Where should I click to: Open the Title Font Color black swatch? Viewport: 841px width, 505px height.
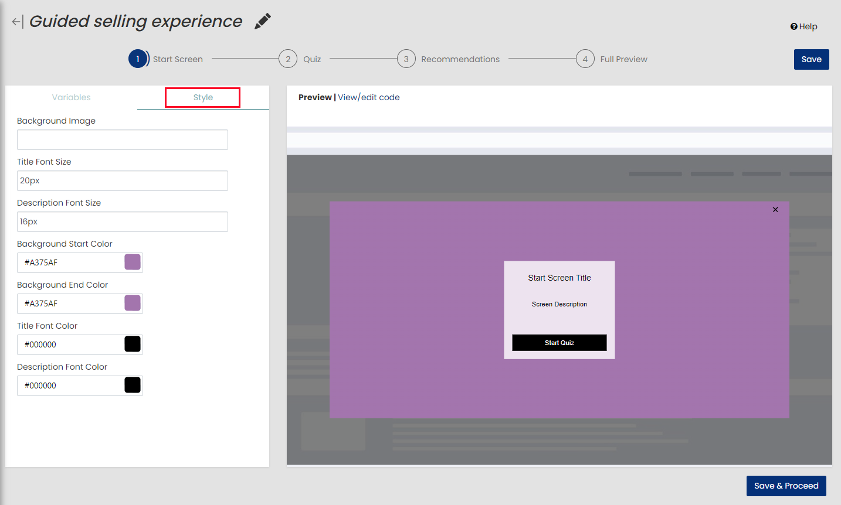(133, 344)
